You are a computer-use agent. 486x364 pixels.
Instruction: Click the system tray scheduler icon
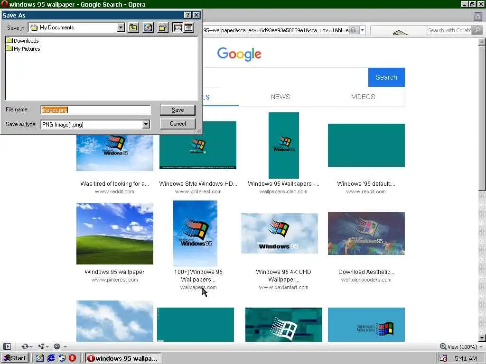443,358
